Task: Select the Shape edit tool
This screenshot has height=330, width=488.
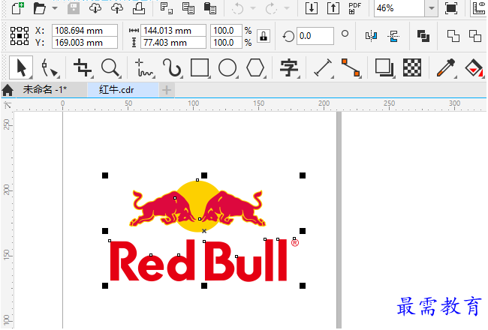Action: point(50,67)
